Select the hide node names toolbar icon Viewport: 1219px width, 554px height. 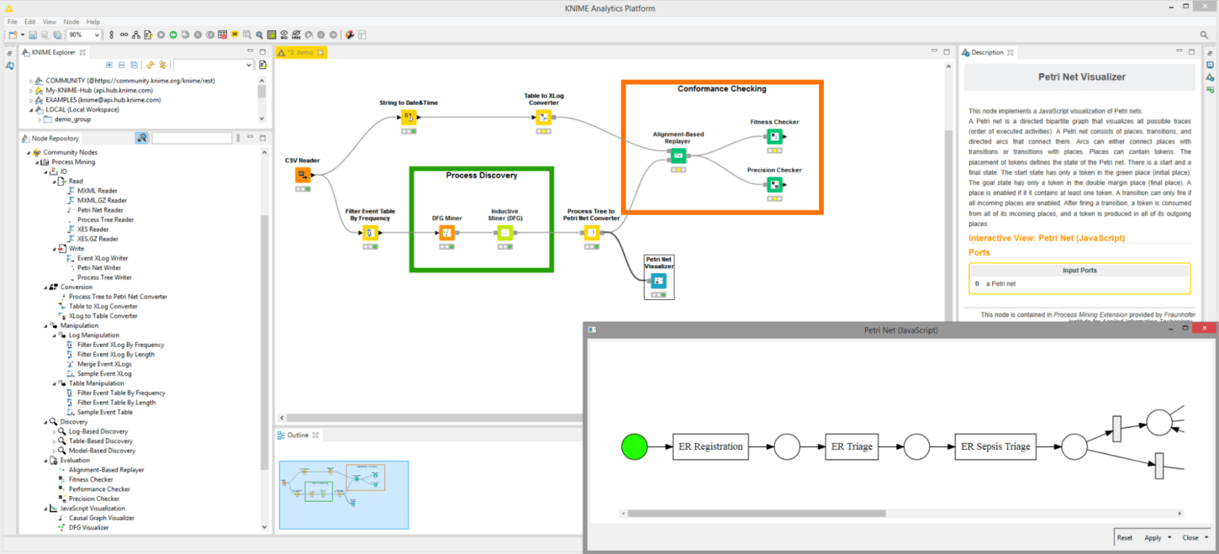point(295,35)
